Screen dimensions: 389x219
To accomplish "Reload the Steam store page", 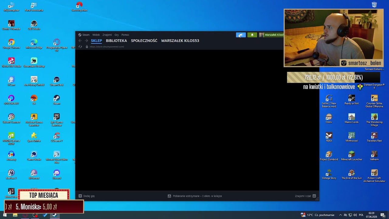I will (80, 47).
